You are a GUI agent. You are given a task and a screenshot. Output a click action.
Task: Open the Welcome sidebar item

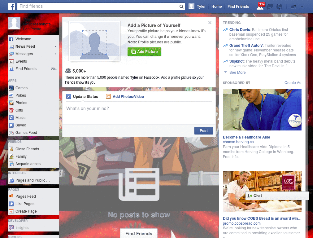coord(33,39)
